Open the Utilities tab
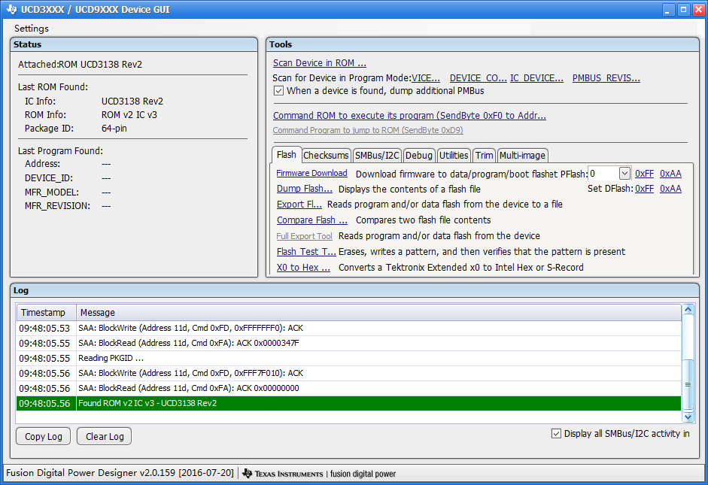The width and height of the screenshot is (708, 485). [454, 156]
